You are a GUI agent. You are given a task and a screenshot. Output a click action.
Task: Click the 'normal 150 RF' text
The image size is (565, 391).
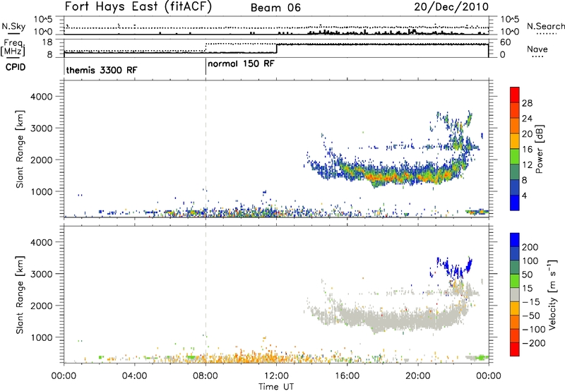coord(241,64)
